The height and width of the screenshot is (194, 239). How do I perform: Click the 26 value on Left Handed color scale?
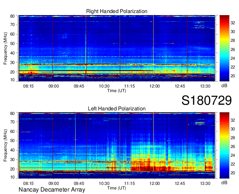[233, 147]
